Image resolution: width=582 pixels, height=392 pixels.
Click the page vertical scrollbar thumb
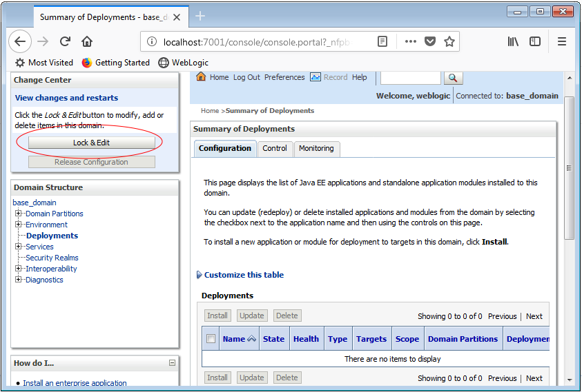pos(569,168)
